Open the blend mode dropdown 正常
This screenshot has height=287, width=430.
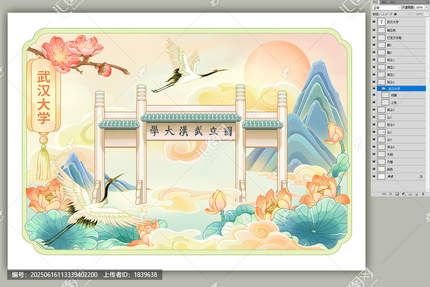pos(387,8)
